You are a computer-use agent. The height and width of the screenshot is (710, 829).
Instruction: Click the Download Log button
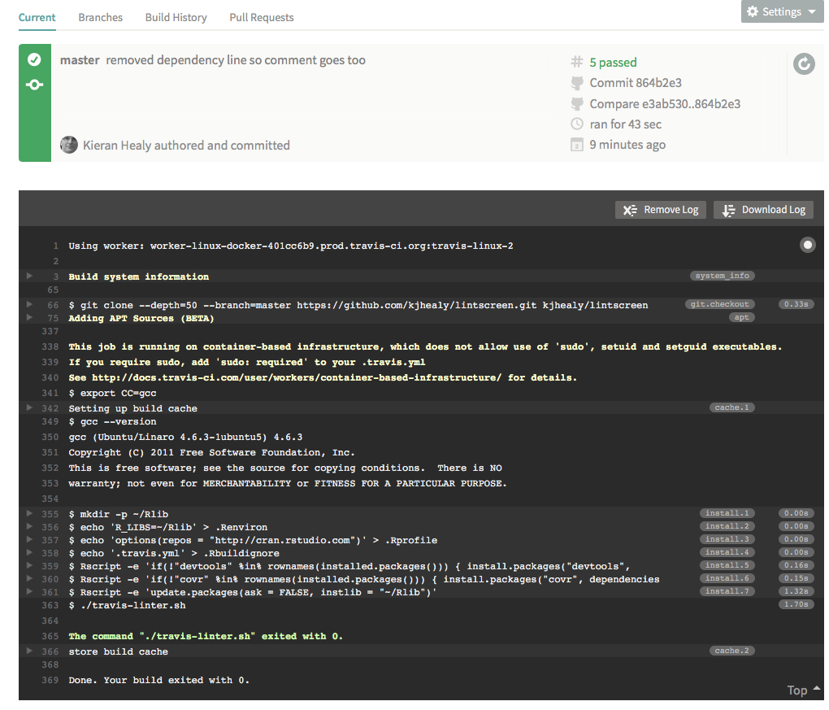click(x=764, y=210)
